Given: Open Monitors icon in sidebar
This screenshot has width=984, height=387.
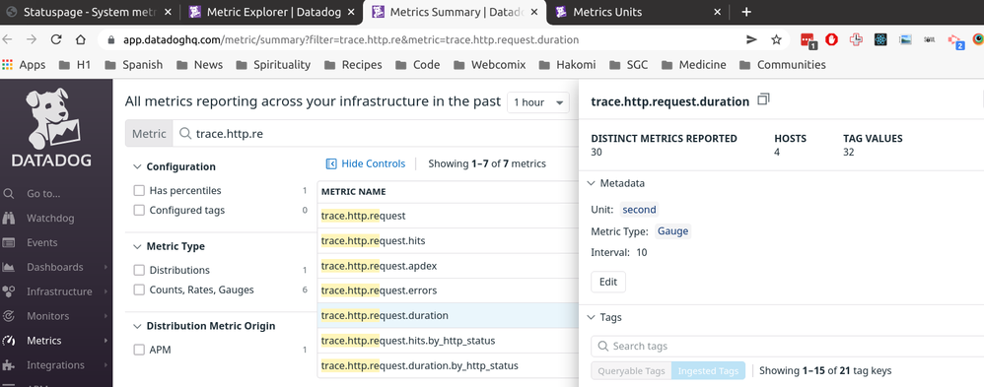Looking at the screenshot, I should (9, 316).
